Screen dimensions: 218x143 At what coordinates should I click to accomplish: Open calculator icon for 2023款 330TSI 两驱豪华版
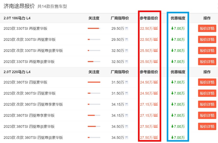pyautogui.click(x=126, y=28)
